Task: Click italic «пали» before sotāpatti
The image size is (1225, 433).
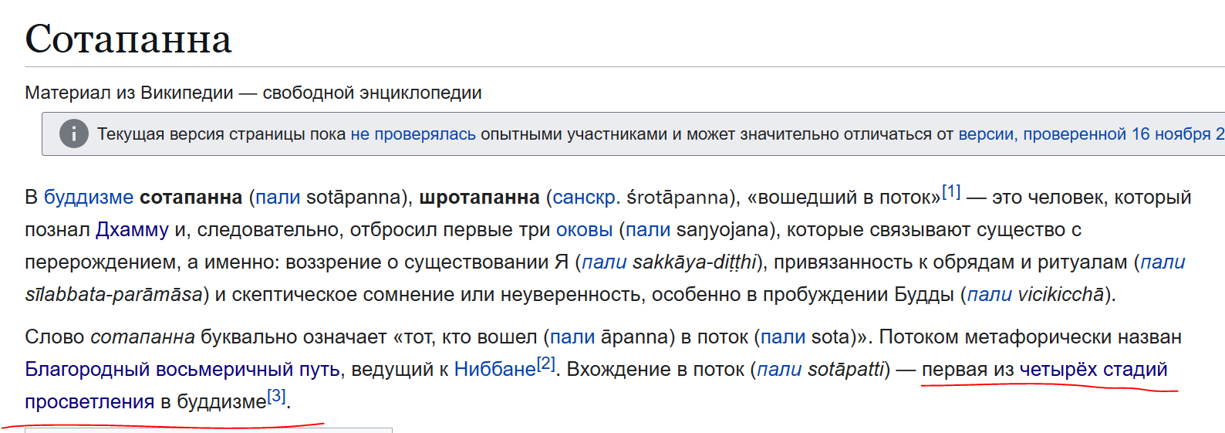Action: (x=779, y=370)
